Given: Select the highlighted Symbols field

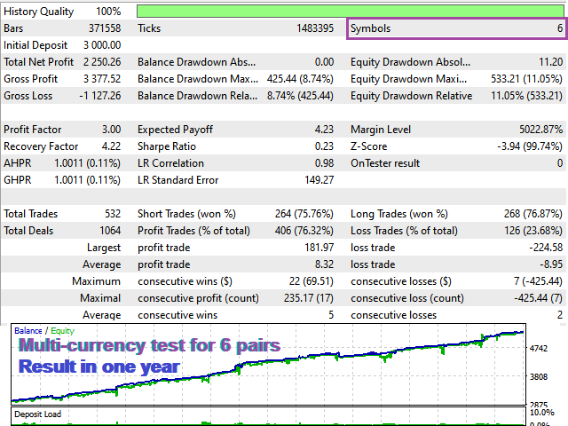Looking at the screenshot, I should 456,28.
